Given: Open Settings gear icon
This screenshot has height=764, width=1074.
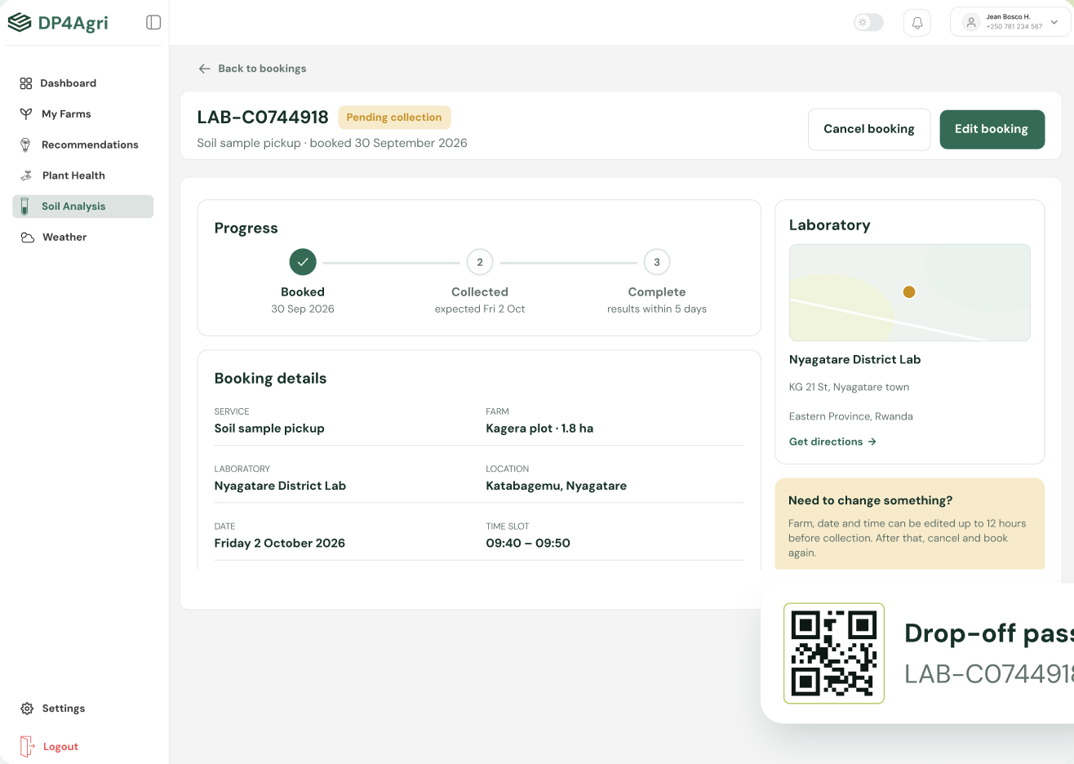Looking at the screenshot, I should tap(27, 708).
